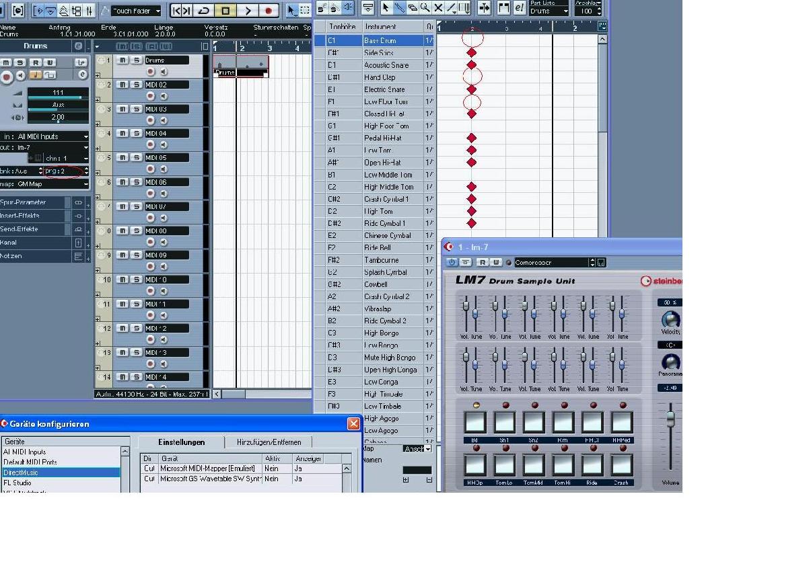
Task: Open the chn: 1 channel dropdown
Action: click(66, 158)
